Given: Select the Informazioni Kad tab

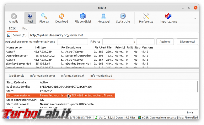Looking at the screenshot, I should pyautogui.click(x=101, y=76).
